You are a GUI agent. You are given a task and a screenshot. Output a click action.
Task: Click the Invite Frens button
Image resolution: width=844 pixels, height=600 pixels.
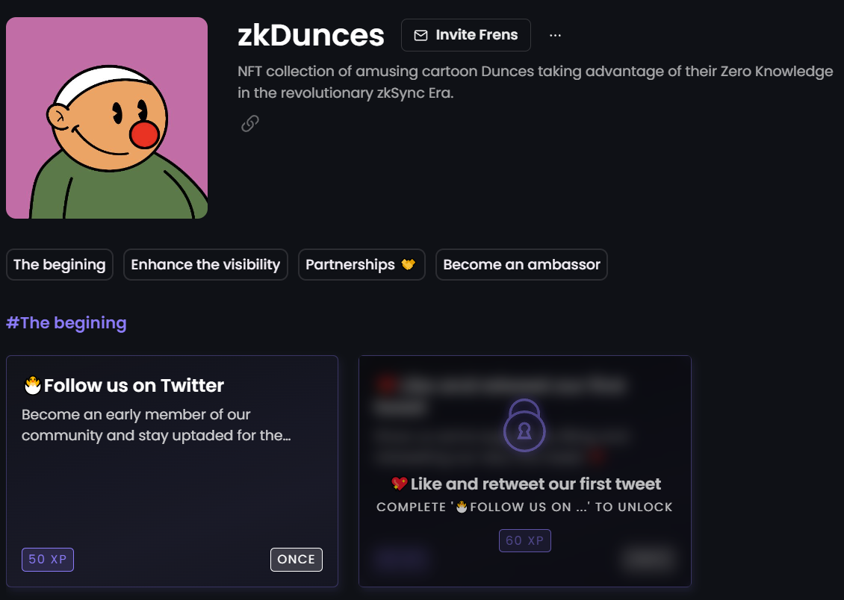[465, 34]
